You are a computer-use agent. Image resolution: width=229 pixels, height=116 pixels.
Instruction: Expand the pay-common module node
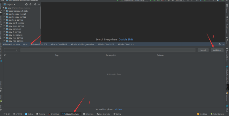[x=4, y=29]
